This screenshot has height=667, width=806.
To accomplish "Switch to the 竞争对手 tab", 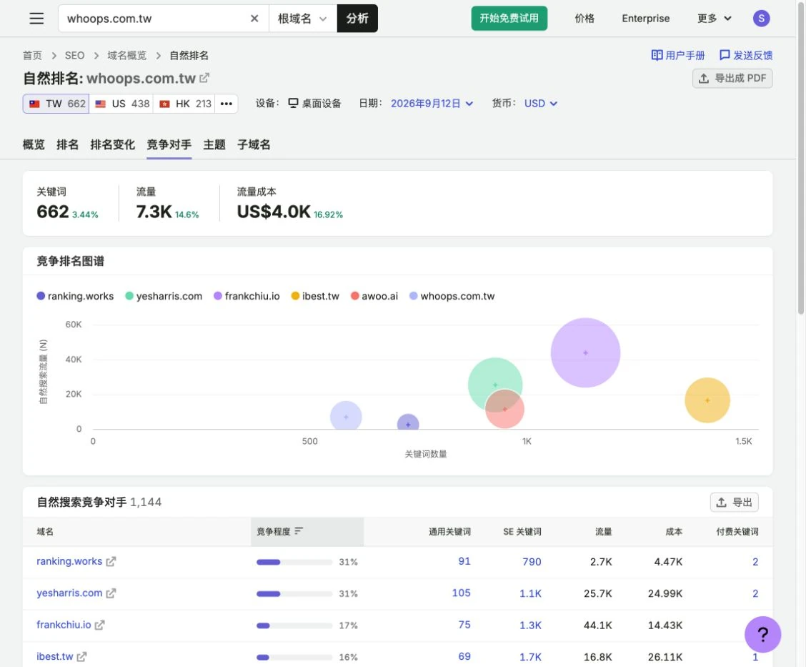I will coord(169,144).
